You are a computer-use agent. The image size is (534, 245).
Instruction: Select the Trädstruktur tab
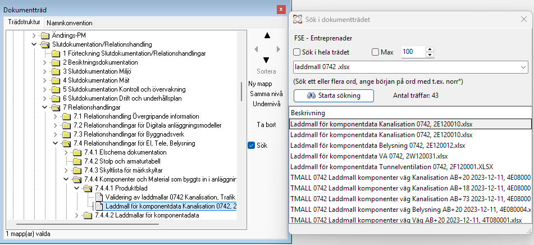click(x=24, y=22)
